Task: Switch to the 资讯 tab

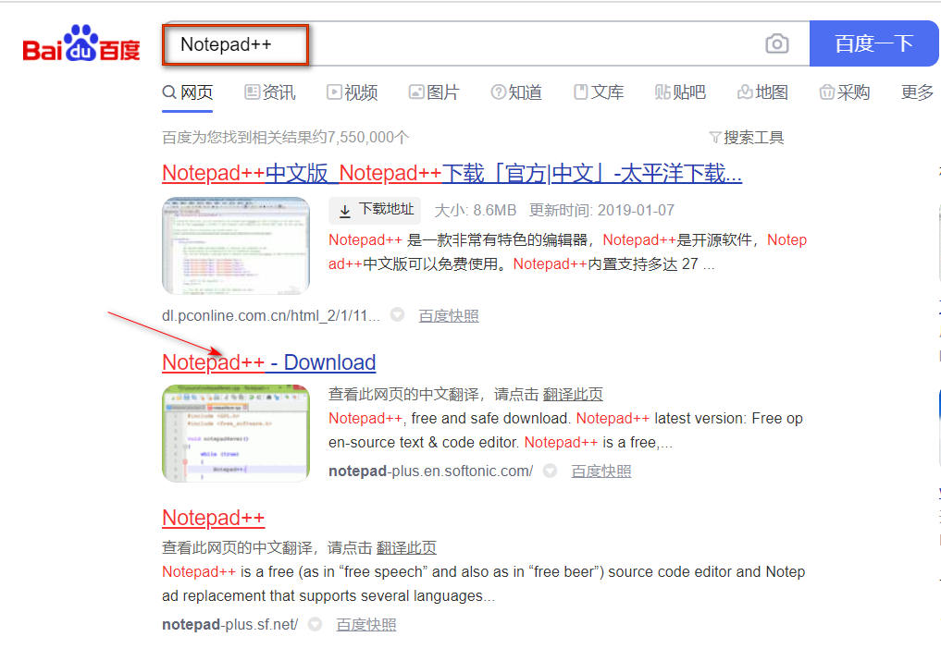Action: [x=270, y=92]
